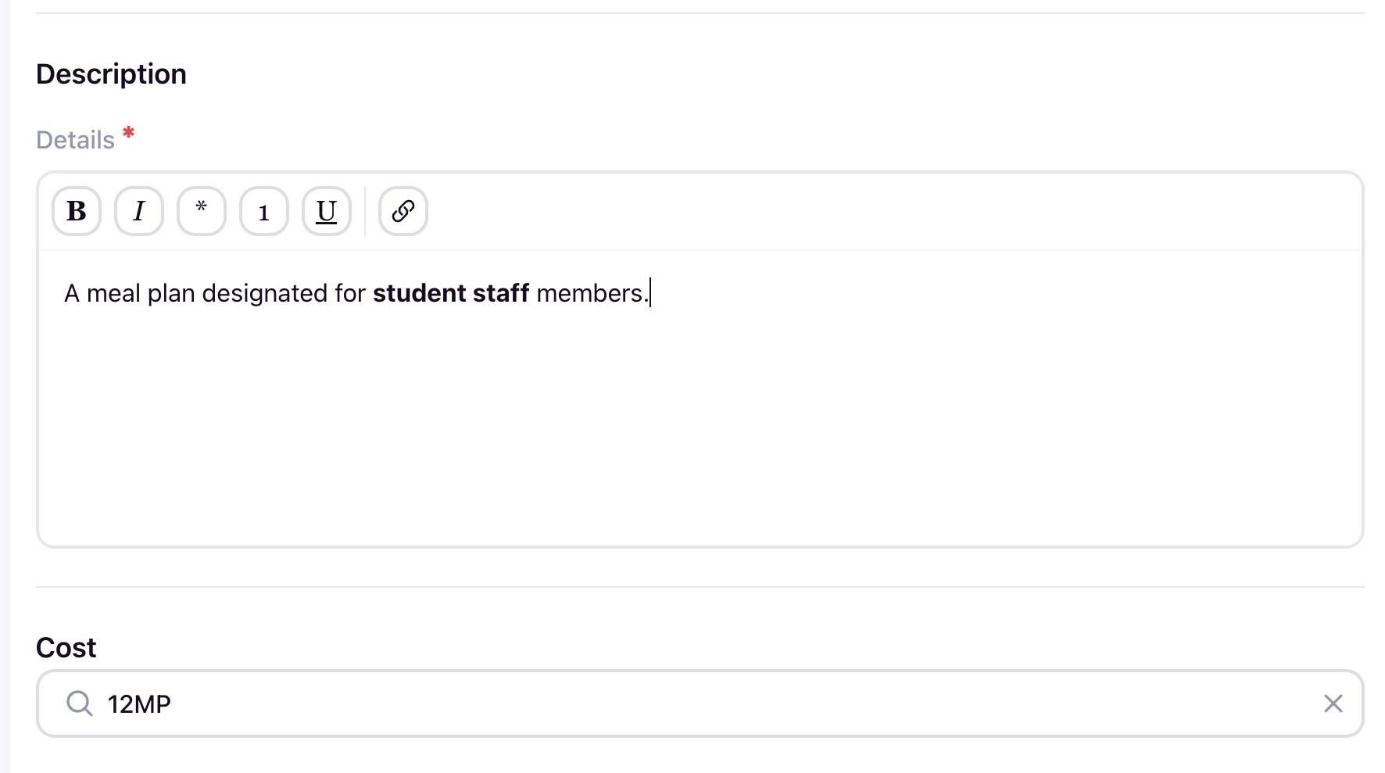The image size is (1385, 773).
Task: Toggle italic formatting in the Details editor
Action: pyautogui.click(x=139, y=211)
